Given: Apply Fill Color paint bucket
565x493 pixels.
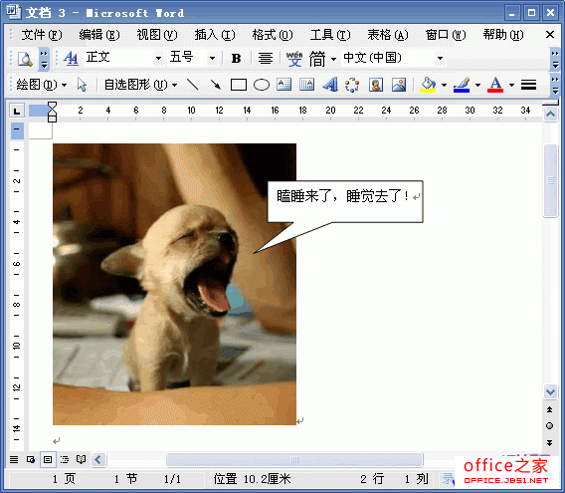Looking at the screenshot, I should 428,86.
